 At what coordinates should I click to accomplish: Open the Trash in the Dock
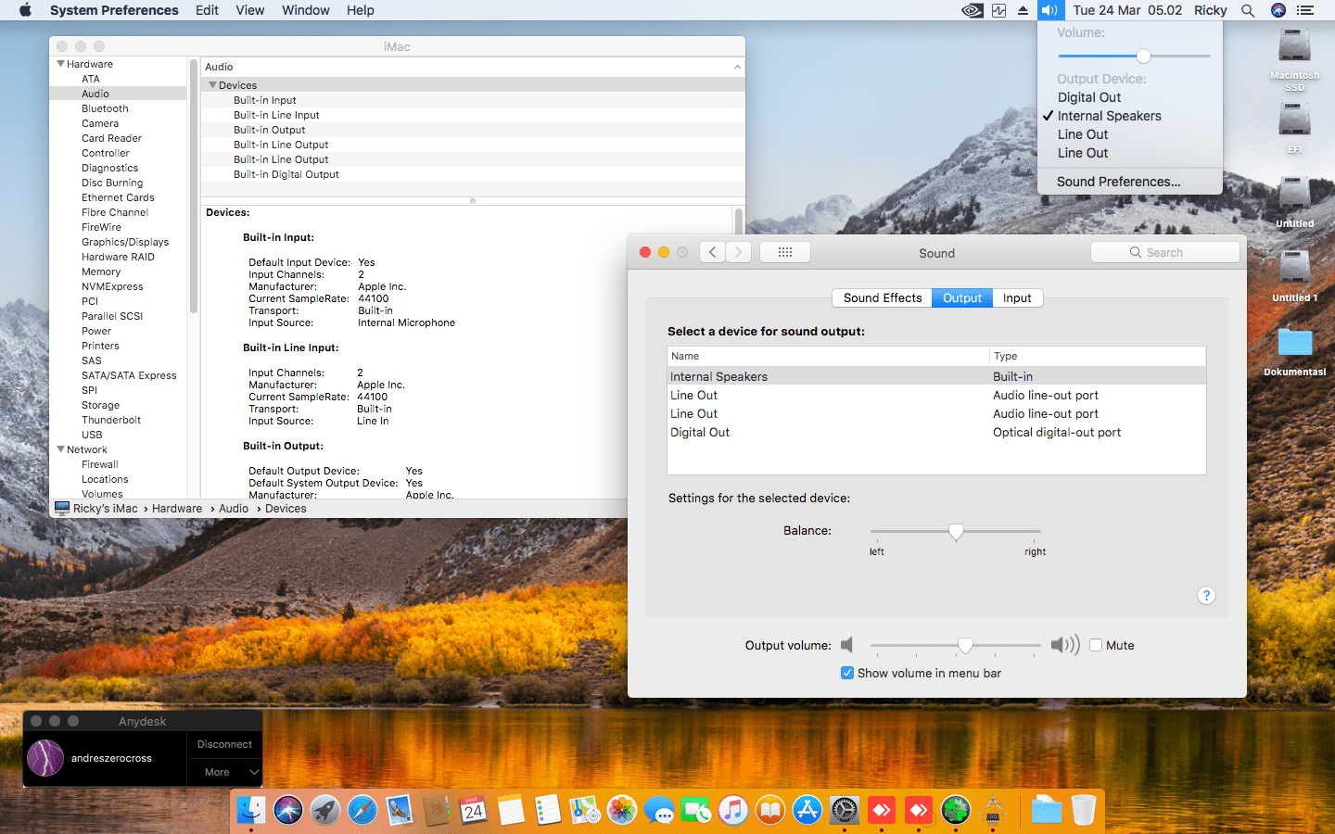[x=1084, y=810]
